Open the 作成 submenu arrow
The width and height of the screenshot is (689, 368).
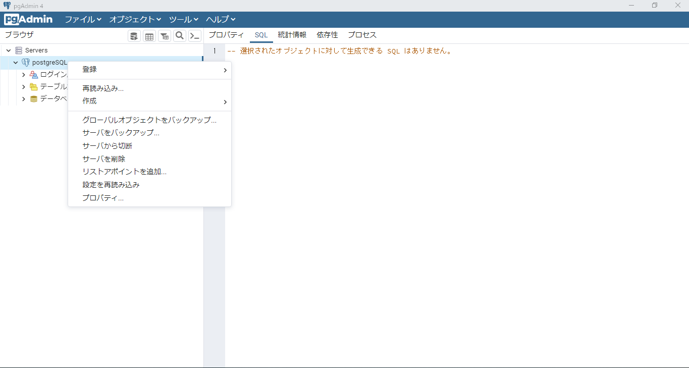(225, 101)
